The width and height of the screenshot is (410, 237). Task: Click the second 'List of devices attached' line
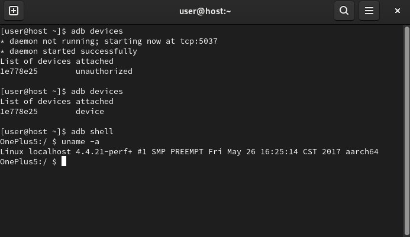57,102
